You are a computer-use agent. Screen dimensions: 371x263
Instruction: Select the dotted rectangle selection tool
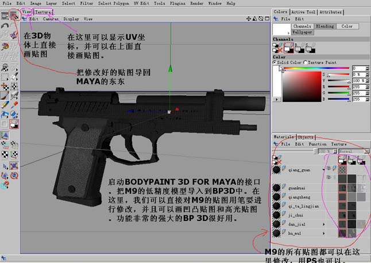point(5,77)
